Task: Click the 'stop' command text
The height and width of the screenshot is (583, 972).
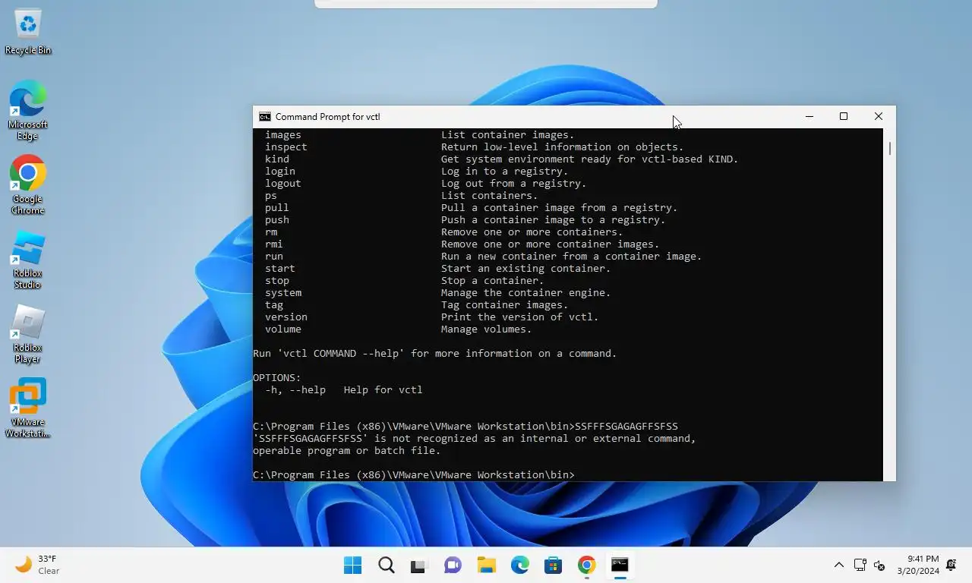Action: click(277, 281)
